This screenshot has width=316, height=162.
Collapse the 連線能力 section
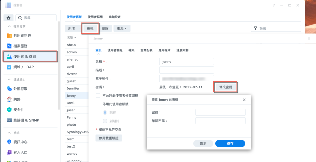pos(9,79)
